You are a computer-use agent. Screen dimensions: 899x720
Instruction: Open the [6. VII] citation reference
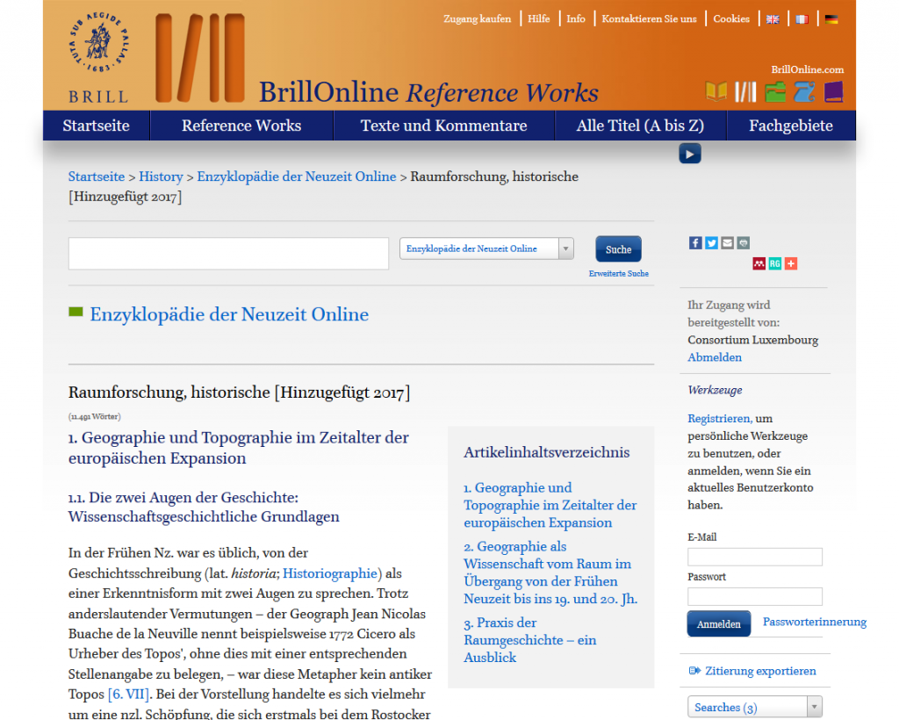pyautogui.click(x=128, y=695)
